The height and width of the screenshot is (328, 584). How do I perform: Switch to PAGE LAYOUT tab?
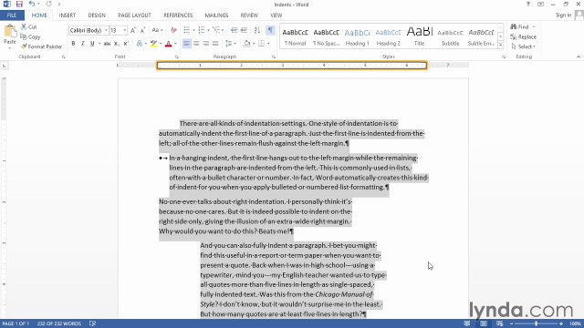click(x=134, y=15)
